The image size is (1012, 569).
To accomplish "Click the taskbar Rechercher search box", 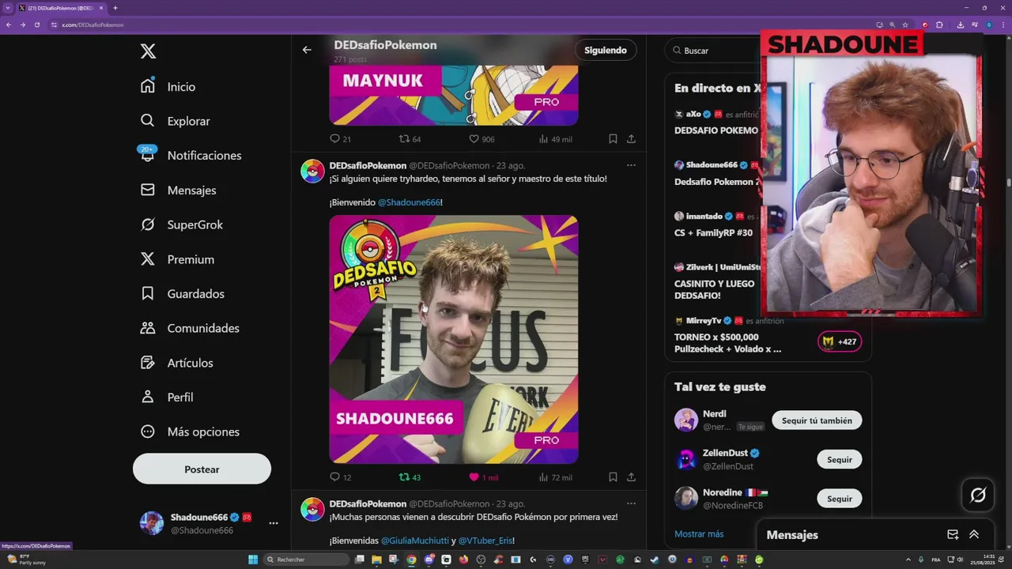I will click(x=307, y=560).
